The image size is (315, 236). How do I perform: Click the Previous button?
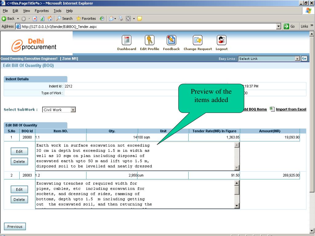pos(15,226)
